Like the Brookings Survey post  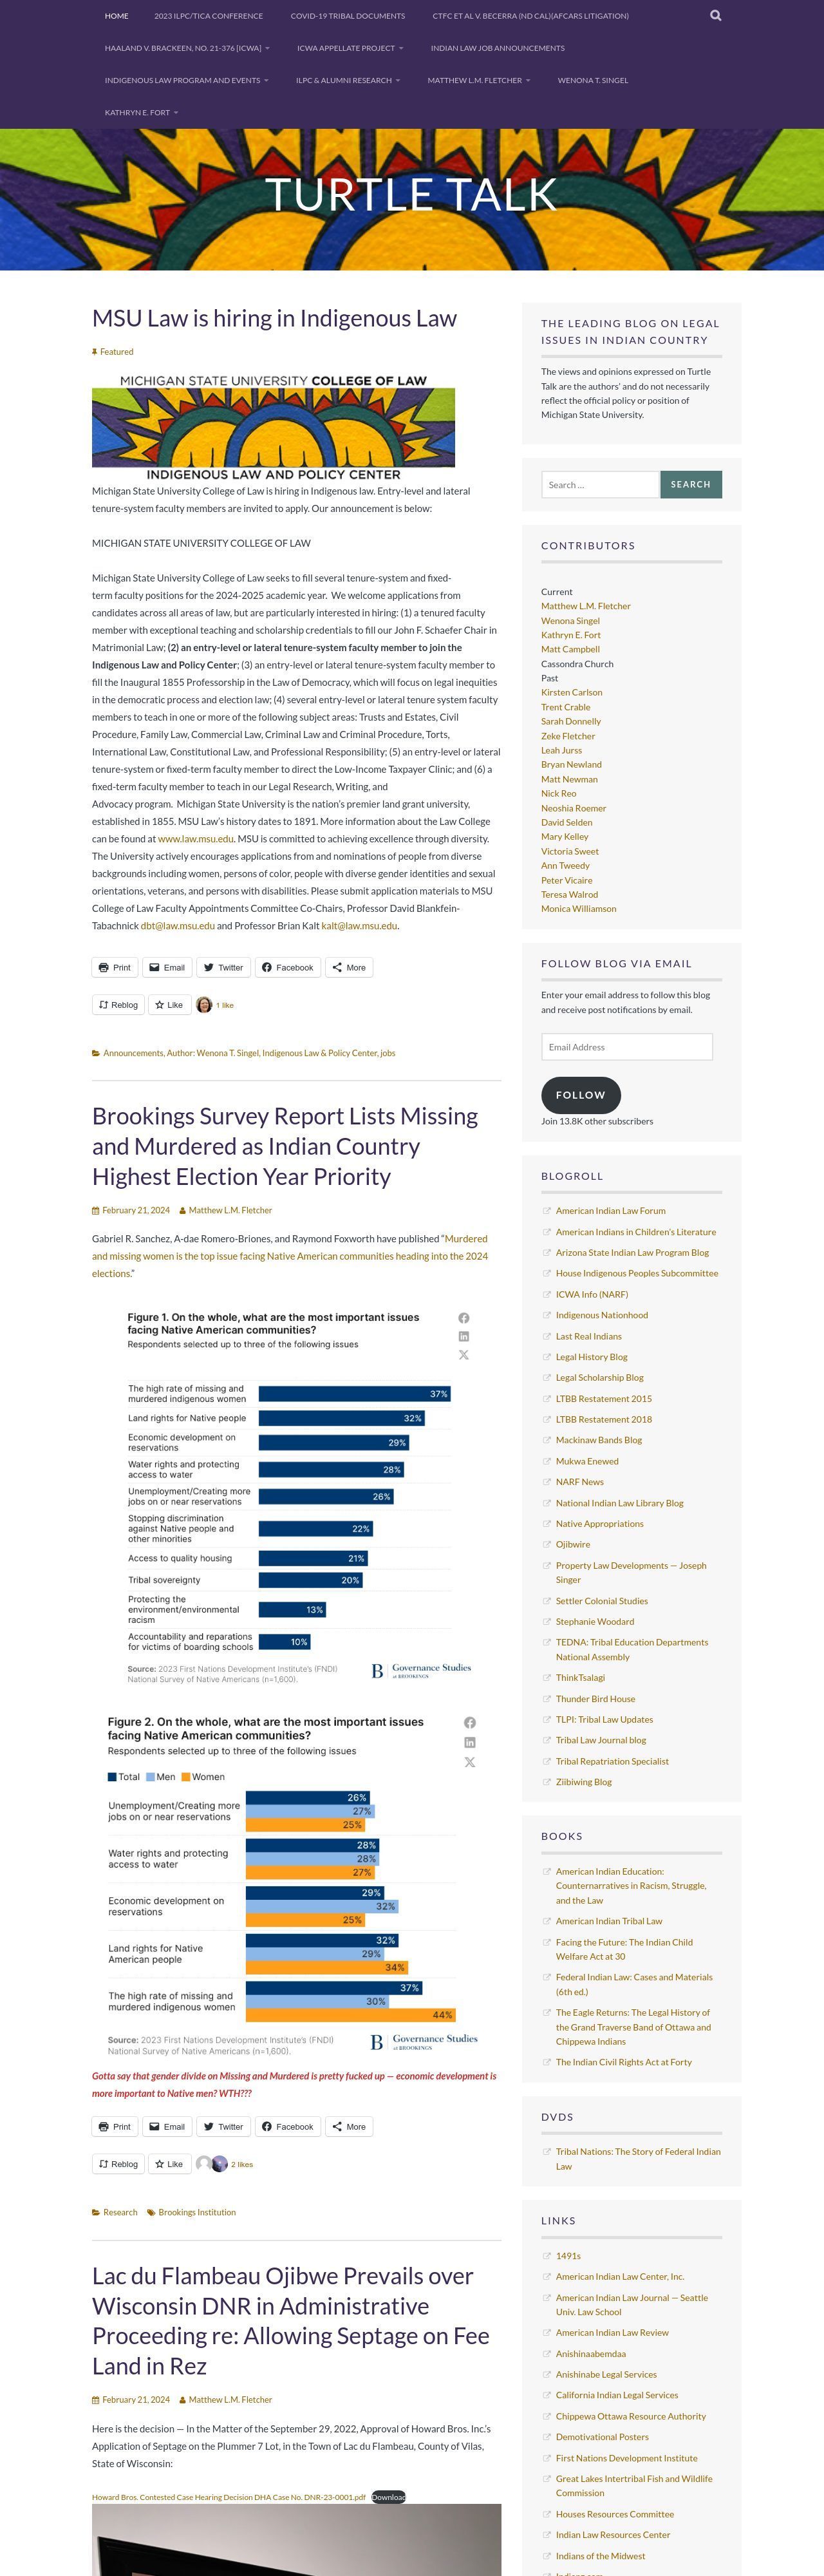click(168, 2164)
